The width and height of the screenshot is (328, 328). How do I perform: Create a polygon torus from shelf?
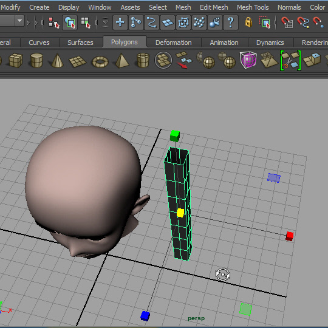[100, 62]
